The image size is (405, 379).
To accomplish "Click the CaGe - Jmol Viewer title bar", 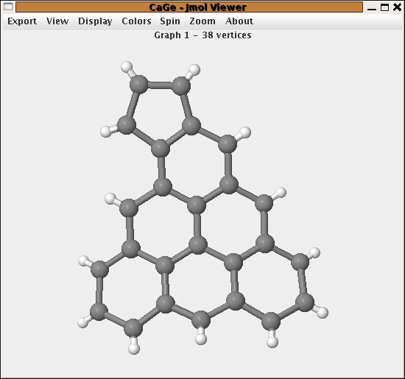I will coord(189,7).
